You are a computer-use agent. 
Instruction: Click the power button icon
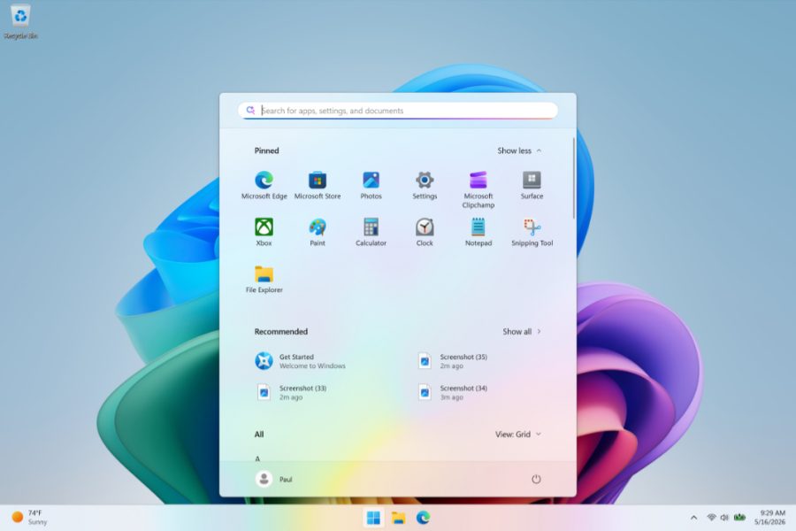(536, 479)
